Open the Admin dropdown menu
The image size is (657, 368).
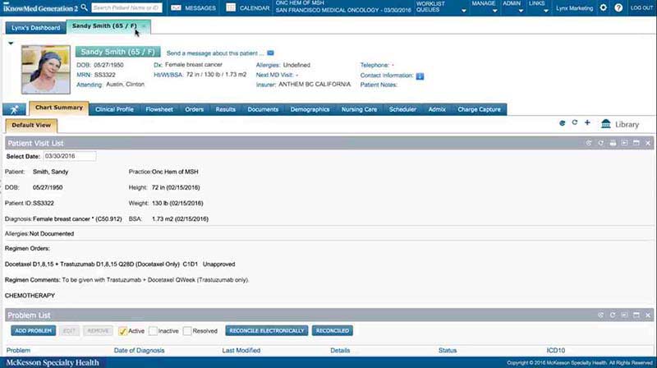coord(521,11)
